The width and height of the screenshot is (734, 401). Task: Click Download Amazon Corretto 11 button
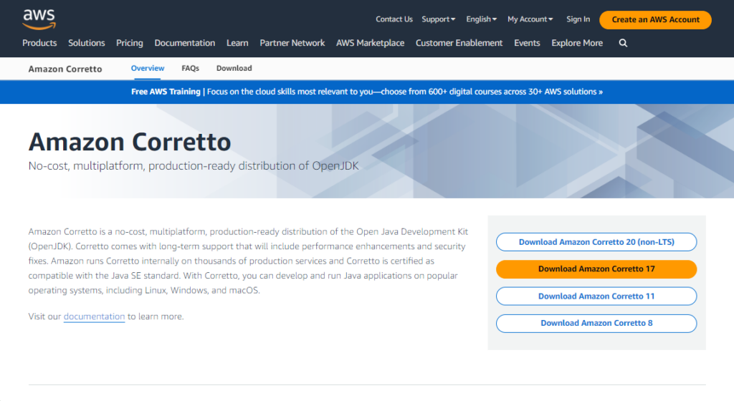tap(596, 296)
